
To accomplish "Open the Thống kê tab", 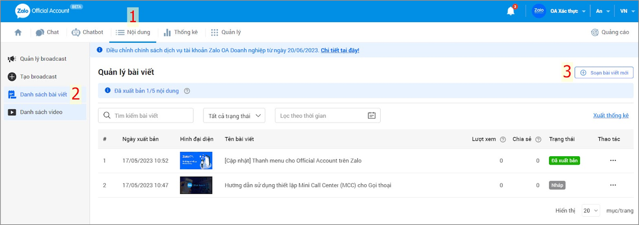I will [181, 32].
